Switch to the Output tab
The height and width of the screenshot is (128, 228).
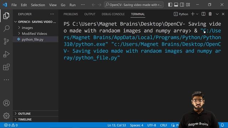90,14
